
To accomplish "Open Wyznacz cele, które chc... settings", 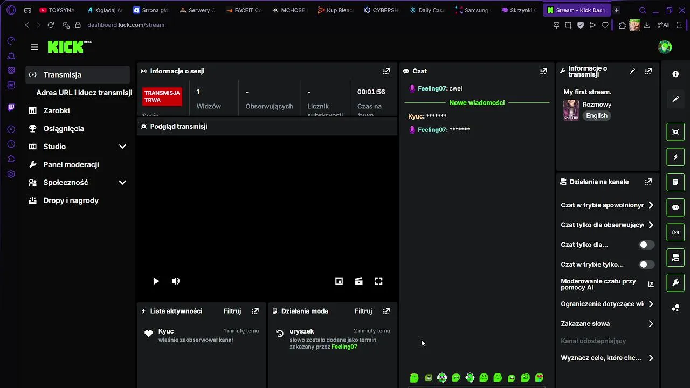I will tap(608, 358).
